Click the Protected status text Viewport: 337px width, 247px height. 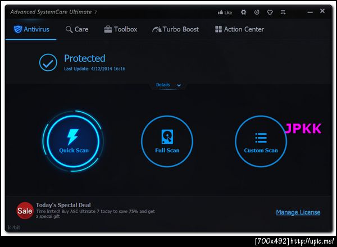[85, 58]
